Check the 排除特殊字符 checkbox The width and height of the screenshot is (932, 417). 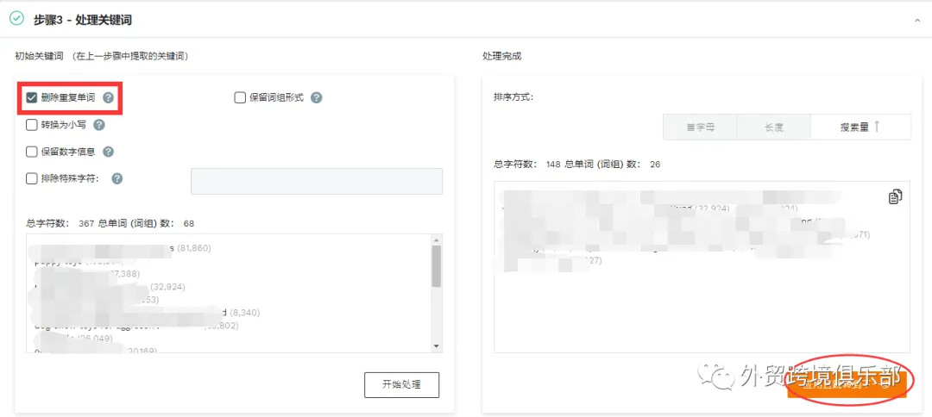[x=32, y=178]
